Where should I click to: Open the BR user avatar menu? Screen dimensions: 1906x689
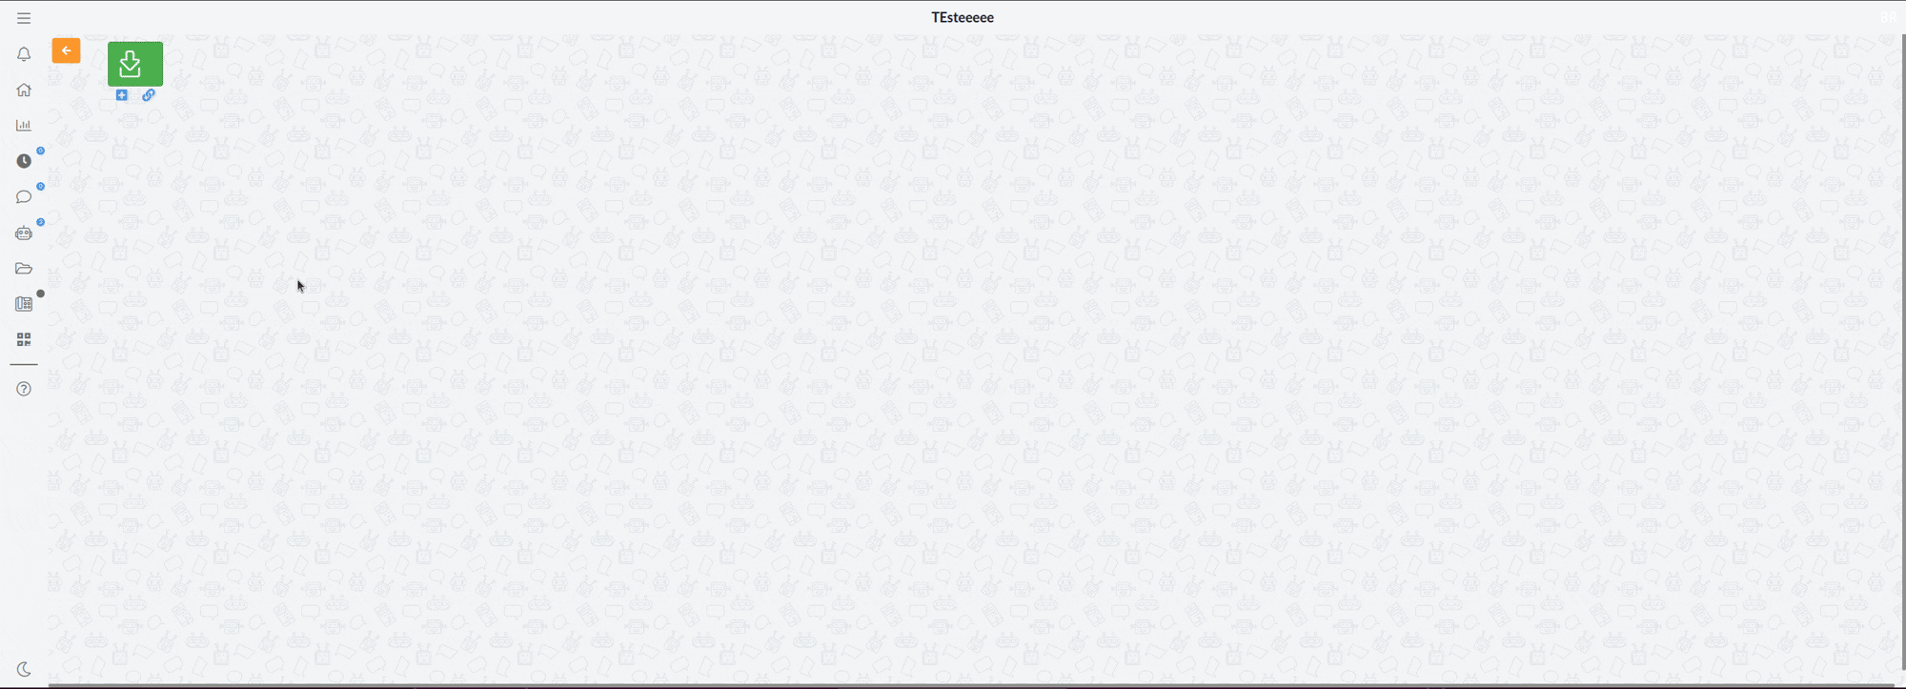tap(1888, 17)
